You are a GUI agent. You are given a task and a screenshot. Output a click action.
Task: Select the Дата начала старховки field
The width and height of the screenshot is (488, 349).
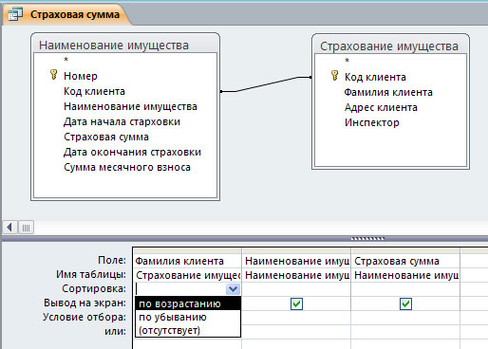pyautogui.click(x=122, y=121)
